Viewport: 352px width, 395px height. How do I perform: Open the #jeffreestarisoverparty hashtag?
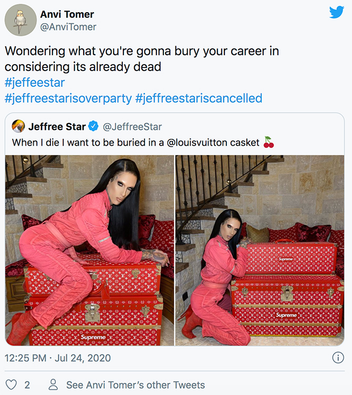click(68, 98)
